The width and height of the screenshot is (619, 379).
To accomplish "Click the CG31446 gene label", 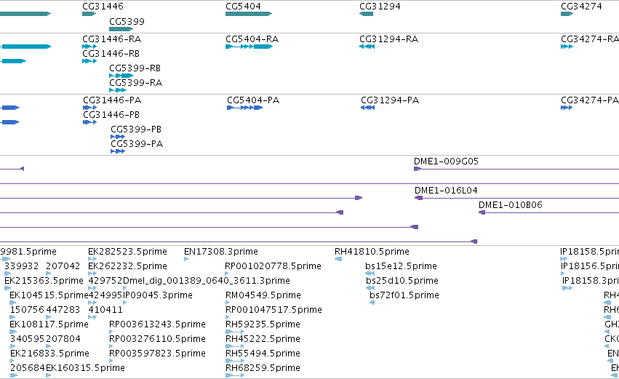I will [103, 7].
